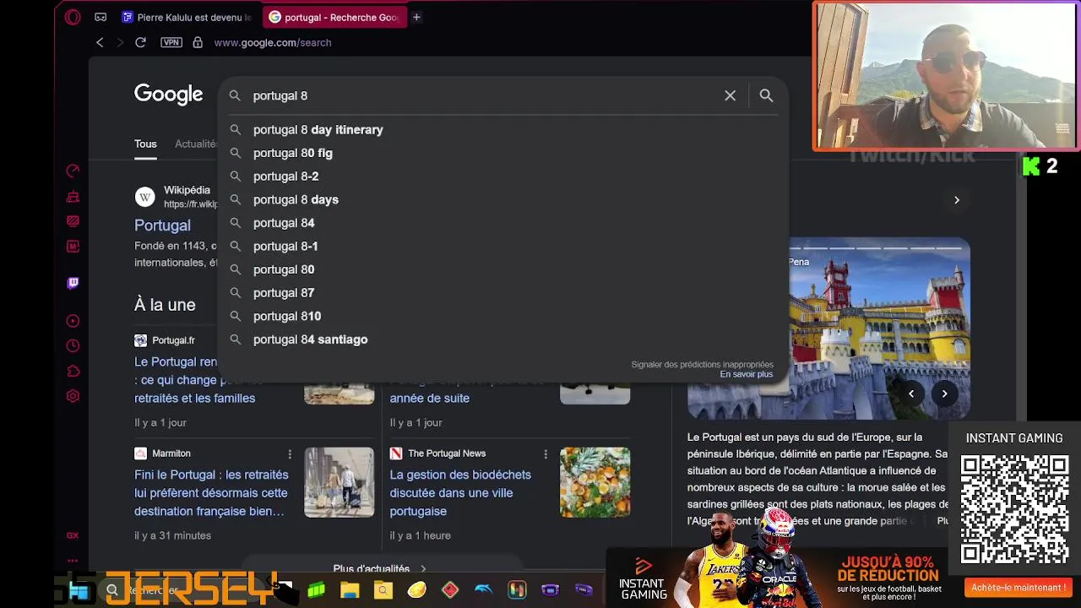Click the Google logo
This screenshot has height=608, width=1081.
click(168, 95)
